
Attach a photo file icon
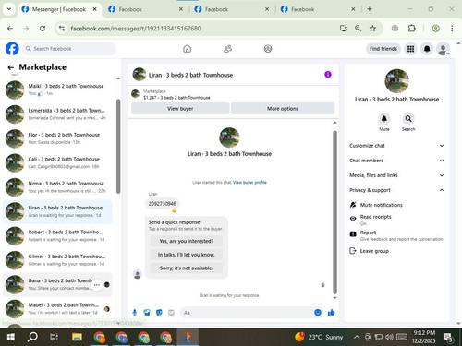click(x=147, y=313)
